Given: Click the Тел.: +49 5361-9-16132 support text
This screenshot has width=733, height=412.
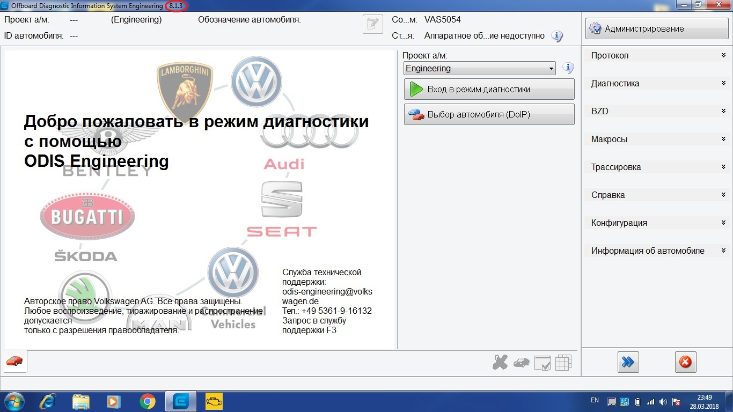Looking at the screenshot, I should pyautogui.click(x=327, y=311).
